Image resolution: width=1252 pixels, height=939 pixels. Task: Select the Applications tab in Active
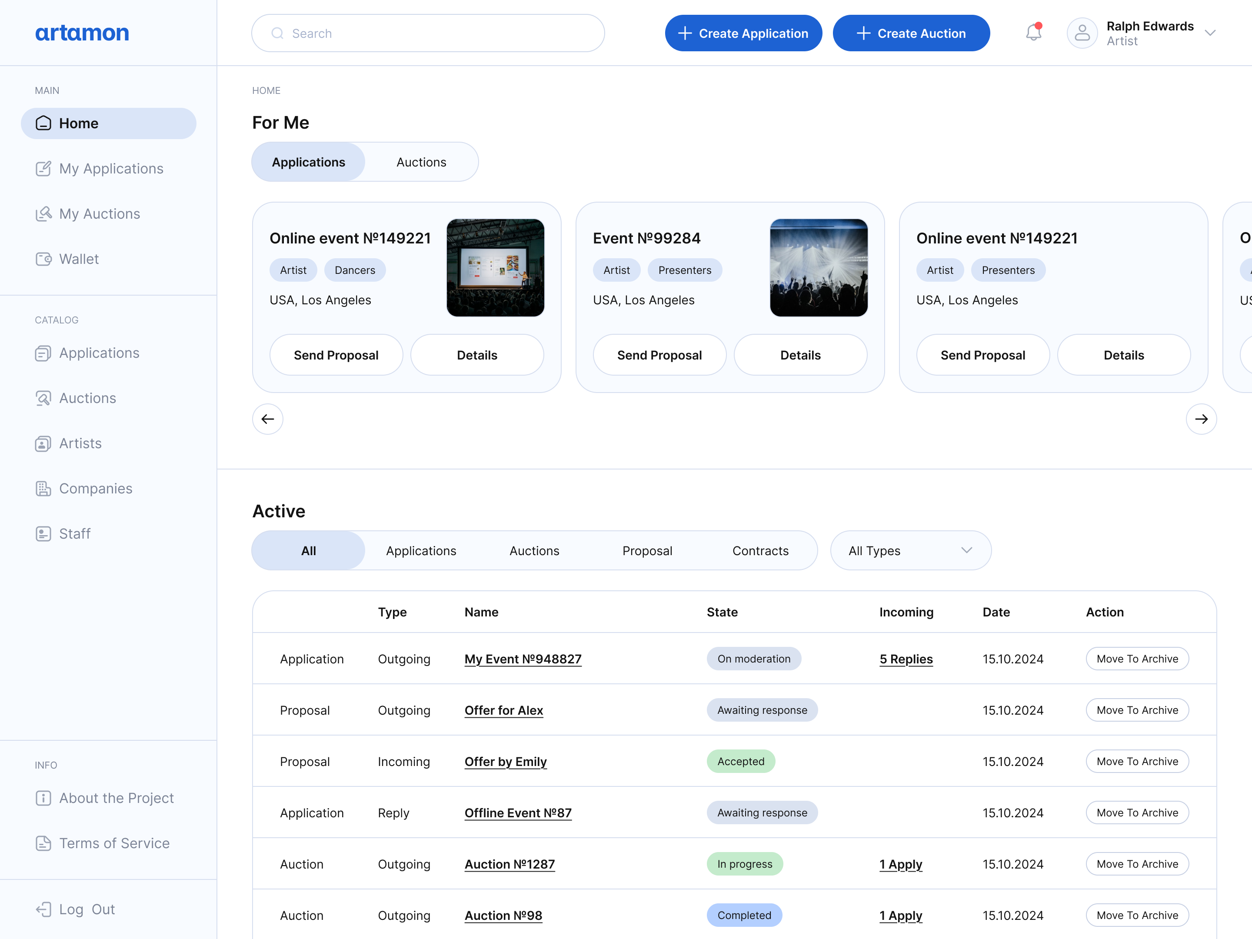click(x=421, y=550)
